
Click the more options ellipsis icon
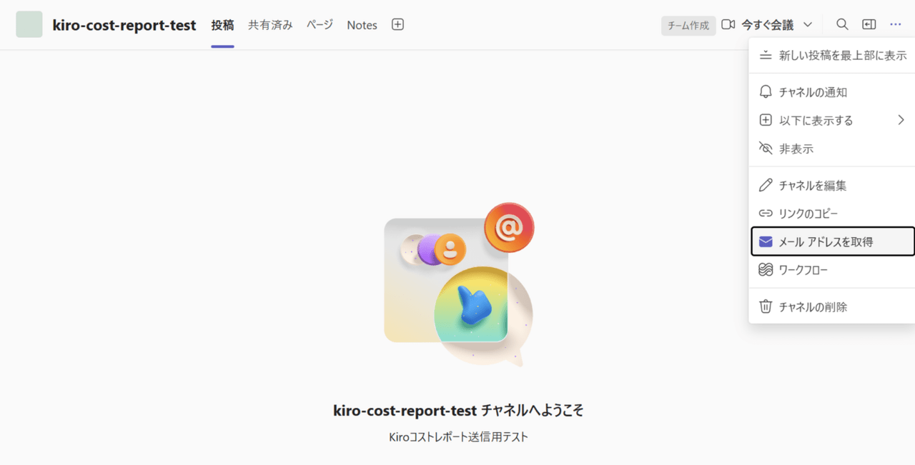(x=896, y=24)
